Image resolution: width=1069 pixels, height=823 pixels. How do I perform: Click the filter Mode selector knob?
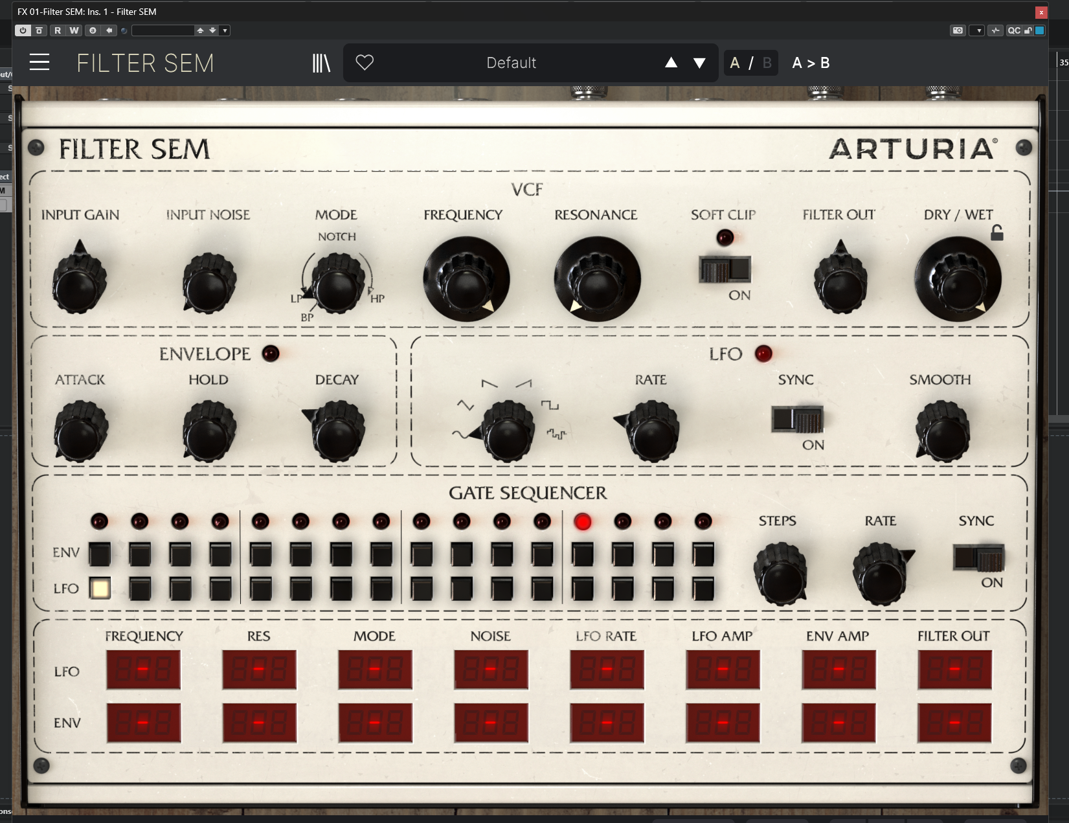coord(337,283)
